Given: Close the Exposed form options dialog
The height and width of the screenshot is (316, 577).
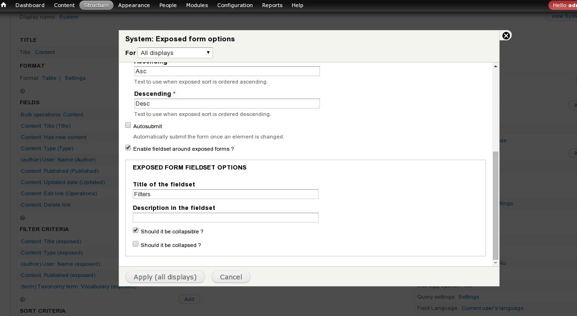Looking at the screenshot, I should pos(506,36).
